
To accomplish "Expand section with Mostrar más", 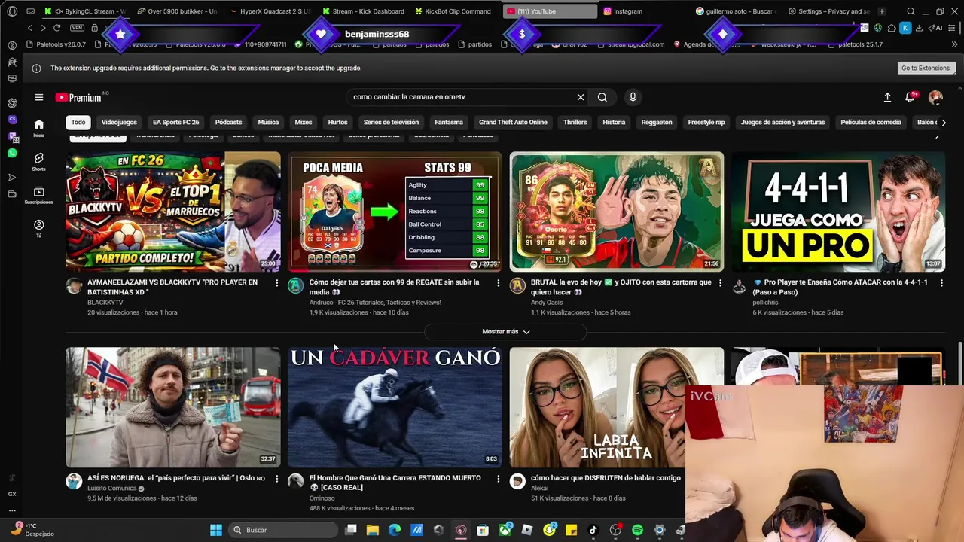I will [x=505, y=332].
